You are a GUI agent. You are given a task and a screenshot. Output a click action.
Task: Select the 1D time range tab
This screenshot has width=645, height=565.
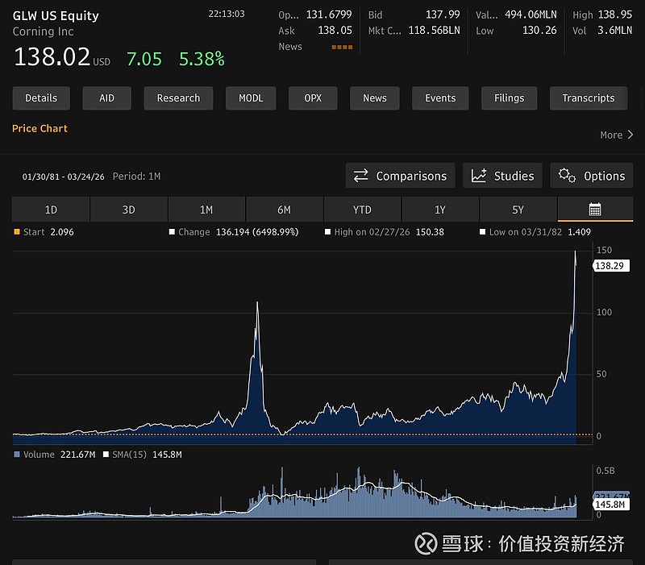point(51,210)
